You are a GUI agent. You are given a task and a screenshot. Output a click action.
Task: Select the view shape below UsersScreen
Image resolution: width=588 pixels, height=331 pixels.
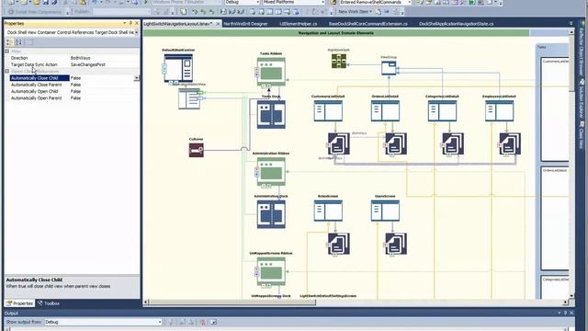[396, 244]
